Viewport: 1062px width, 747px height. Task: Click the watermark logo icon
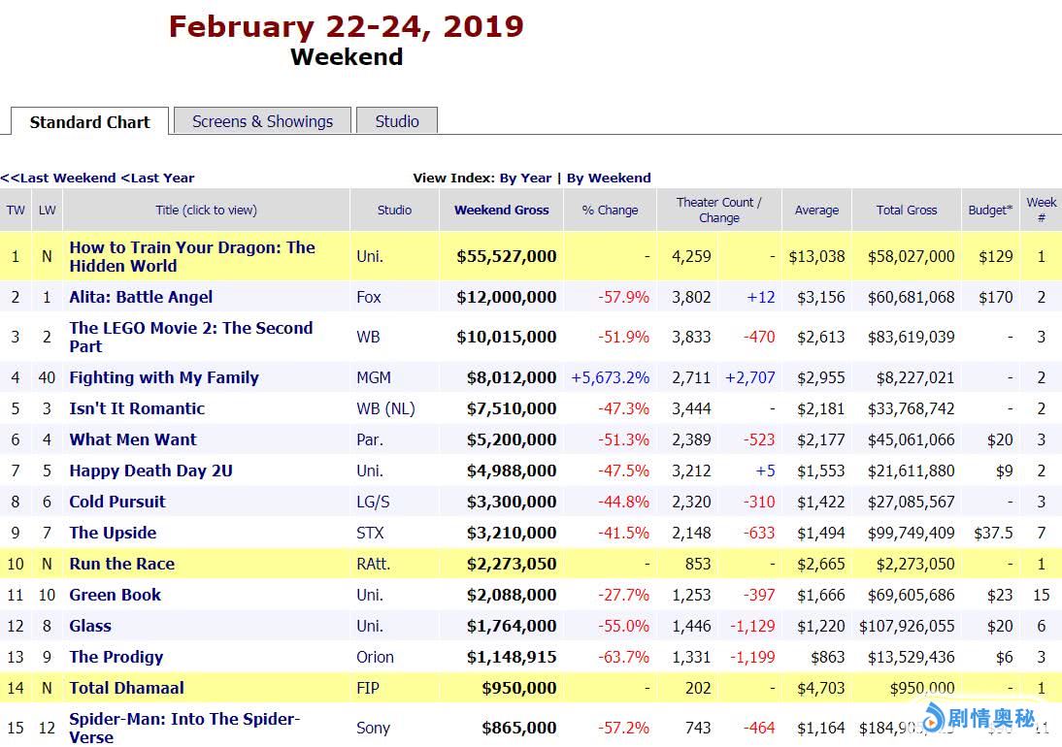[x=933, y=718]
